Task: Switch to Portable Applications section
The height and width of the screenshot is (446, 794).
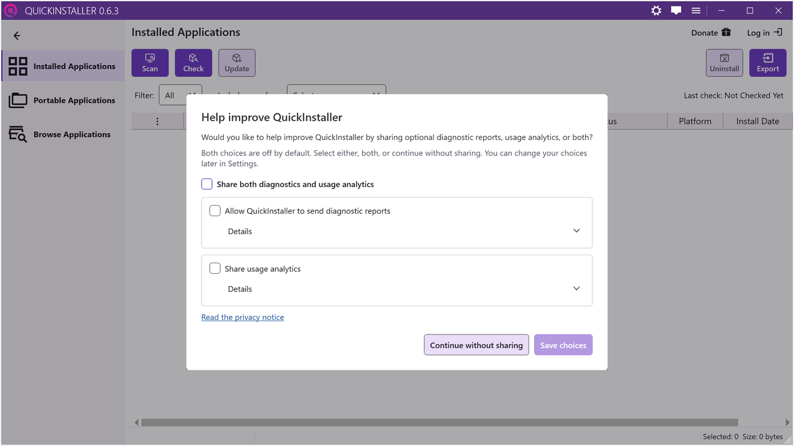Action: pyautogui.click(x=62, y=100)
